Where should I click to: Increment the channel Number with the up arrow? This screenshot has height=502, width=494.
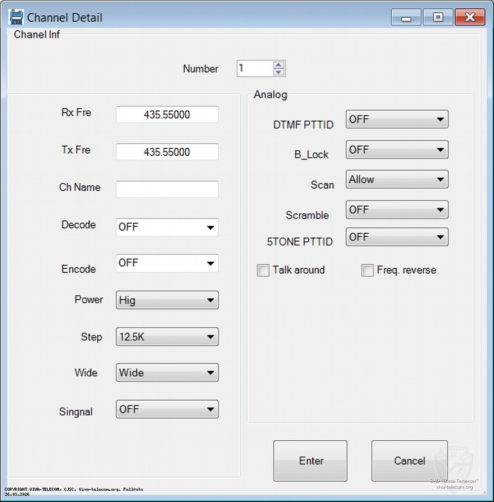point(278,65)
